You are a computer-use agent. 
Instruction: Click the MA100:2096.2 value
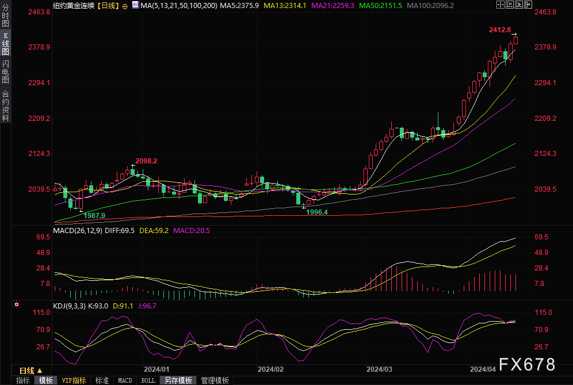(x=430, y=6)
